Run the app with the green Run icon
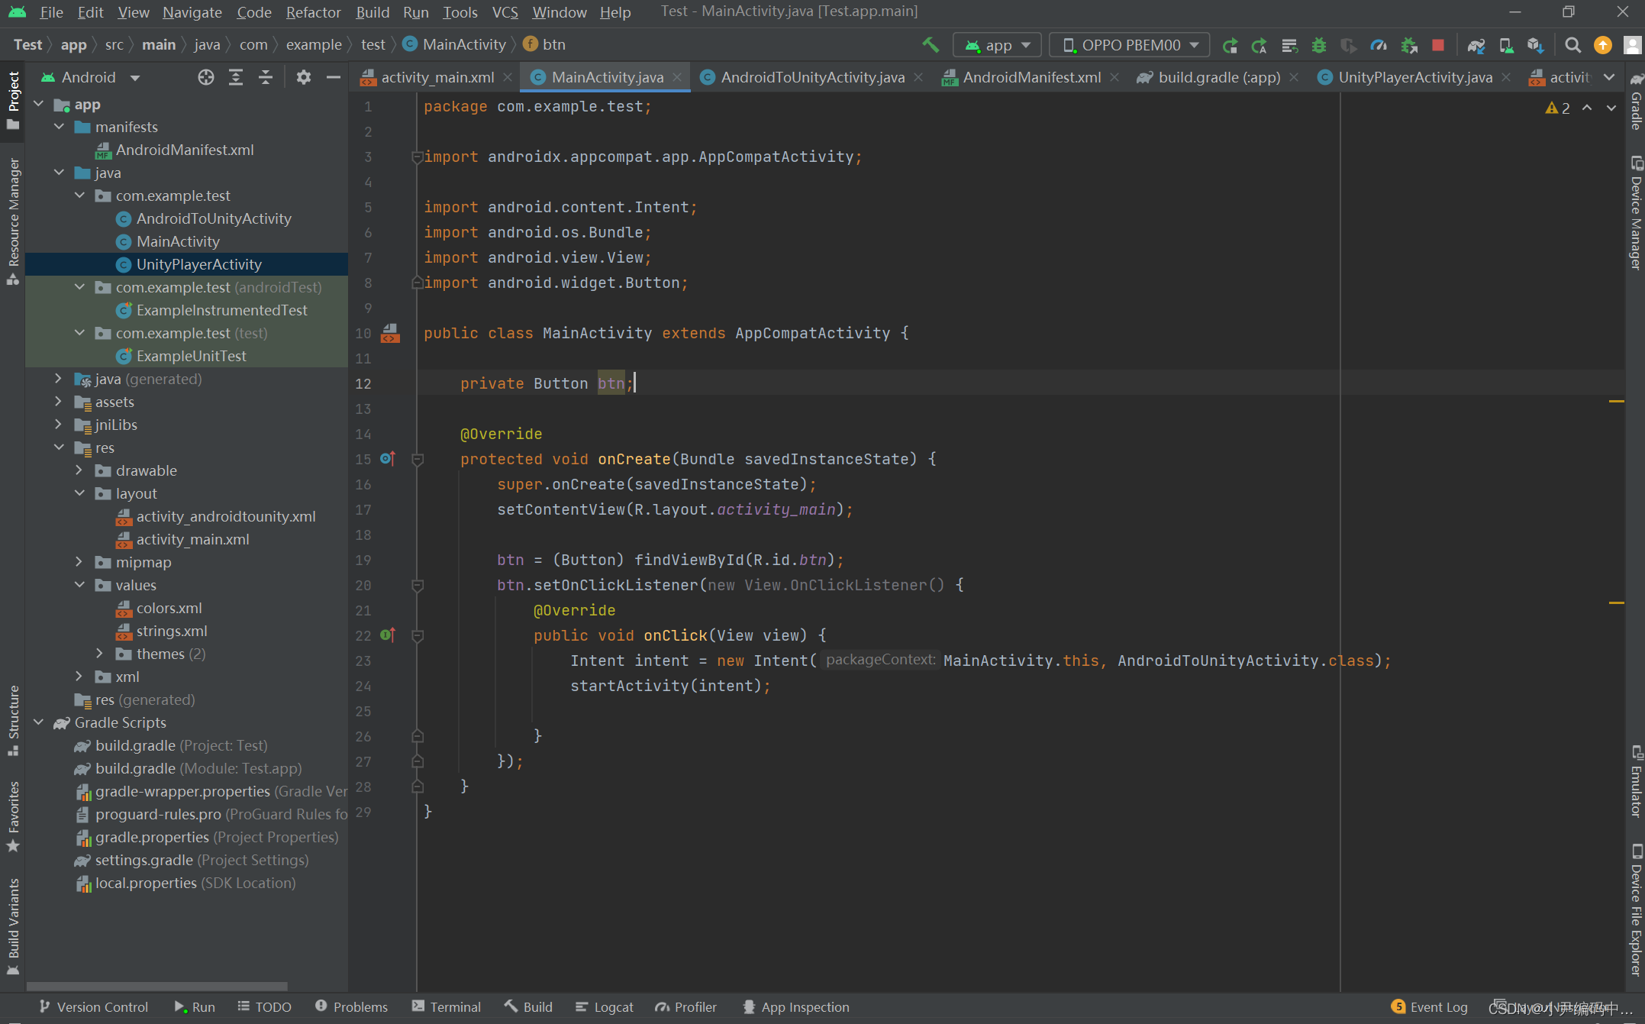 [1230, 45]
